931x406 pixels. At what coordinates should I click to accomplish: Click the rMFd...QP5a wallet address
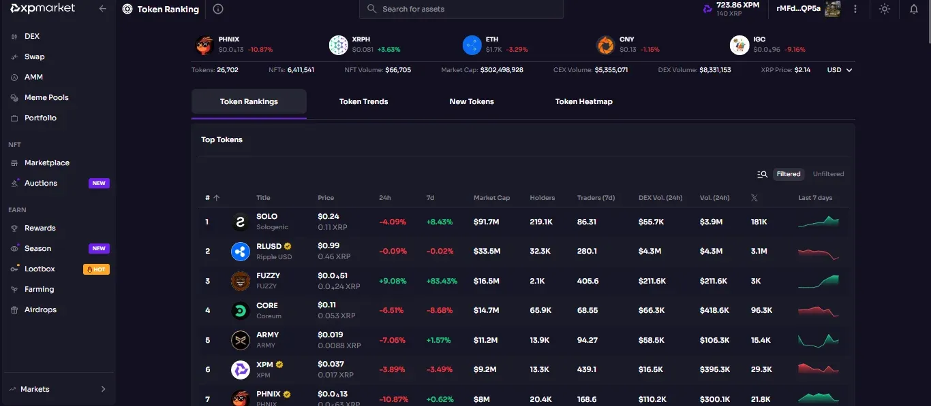(x=798, y=8)
